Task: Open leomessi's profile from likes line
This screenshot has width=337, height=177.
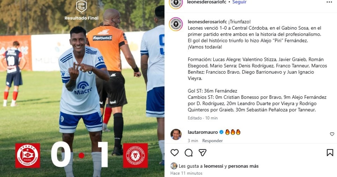Action: pos(214,166)
